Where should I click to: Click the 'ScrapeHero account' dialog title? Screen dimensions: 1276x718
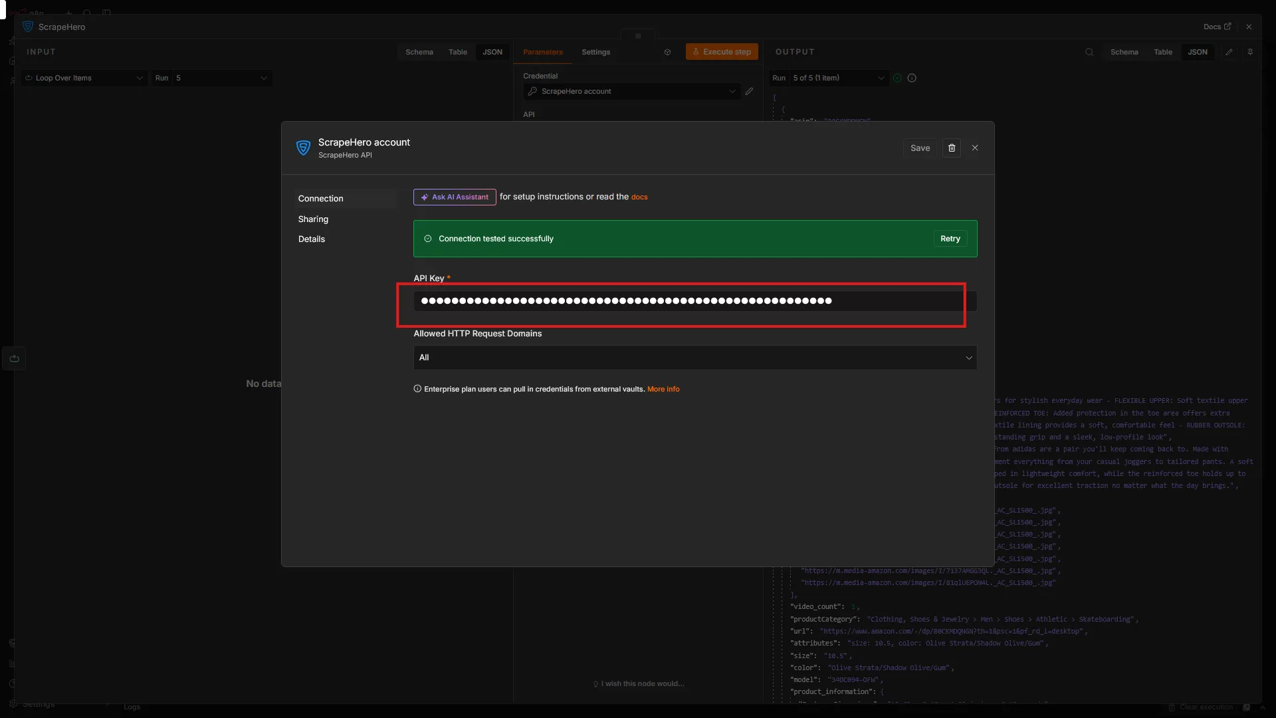click(364, 142)
